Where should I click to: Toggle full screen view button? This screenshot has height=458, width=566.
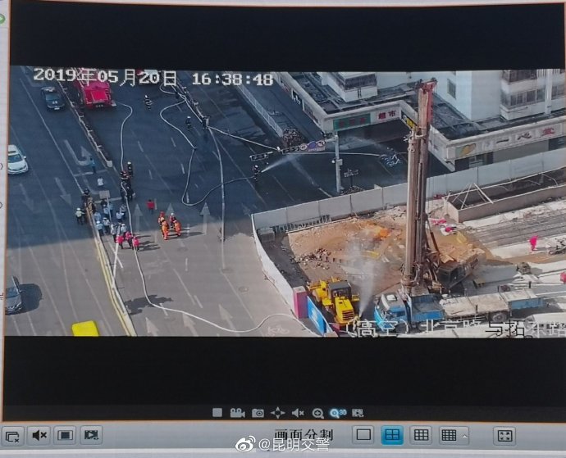(x=504, y=435)
